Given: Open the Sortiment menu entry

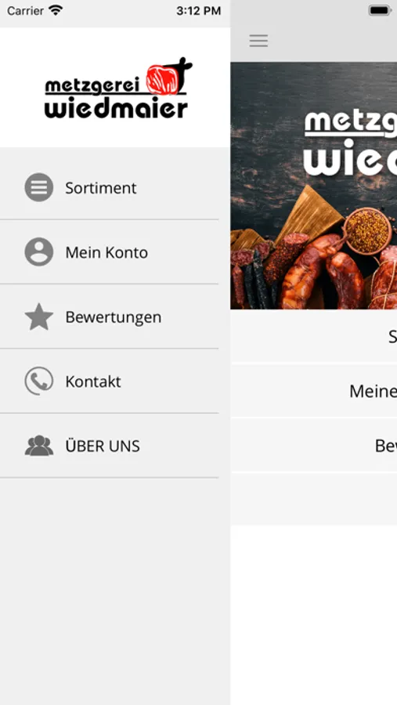Looking at the screenshot, I should [x=110, y=187].
